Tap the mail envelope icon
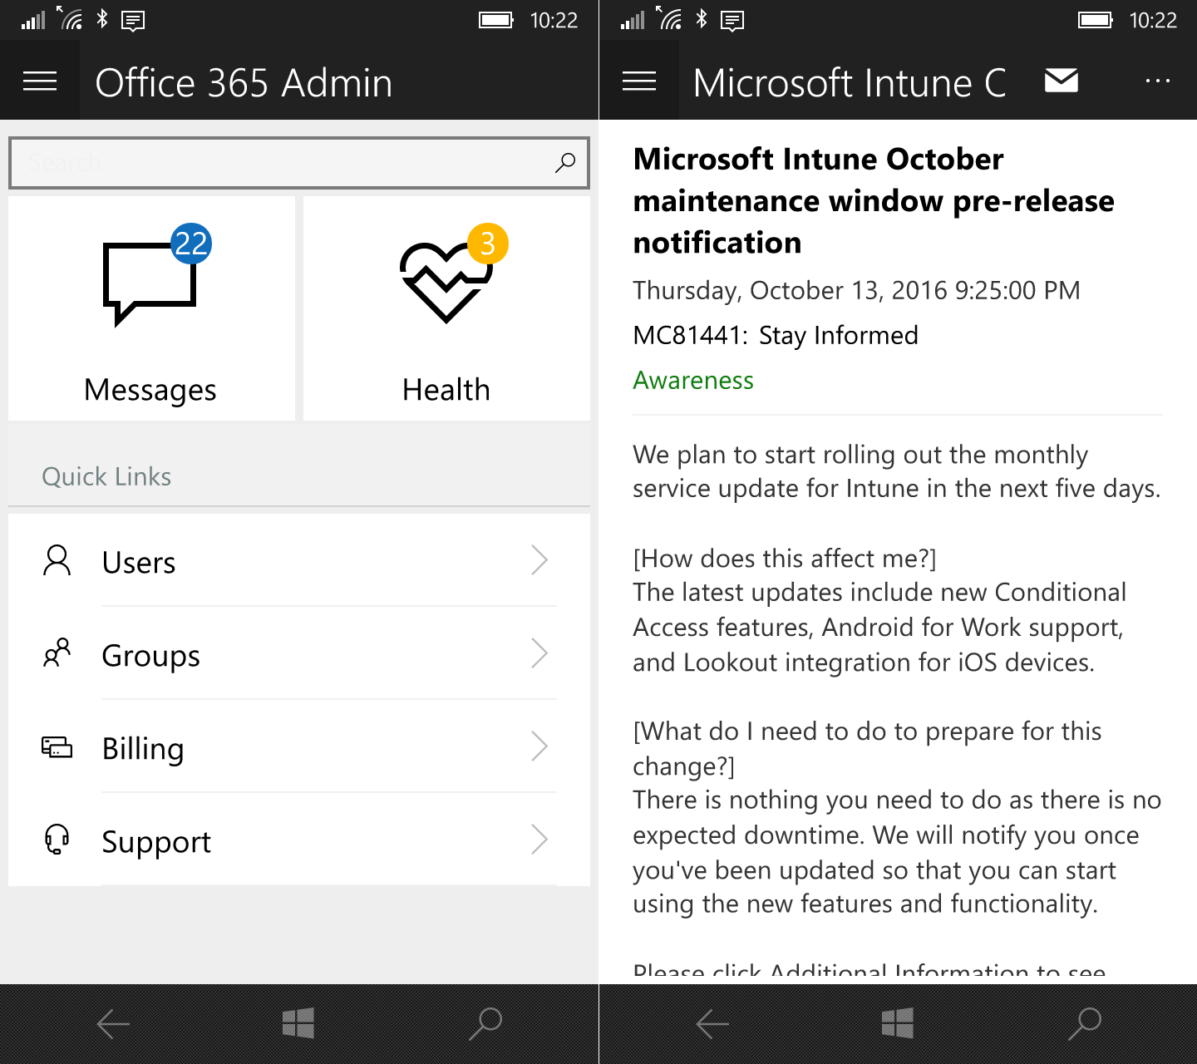This screenshot has width=1197, height=1064. pos(1062,81)
